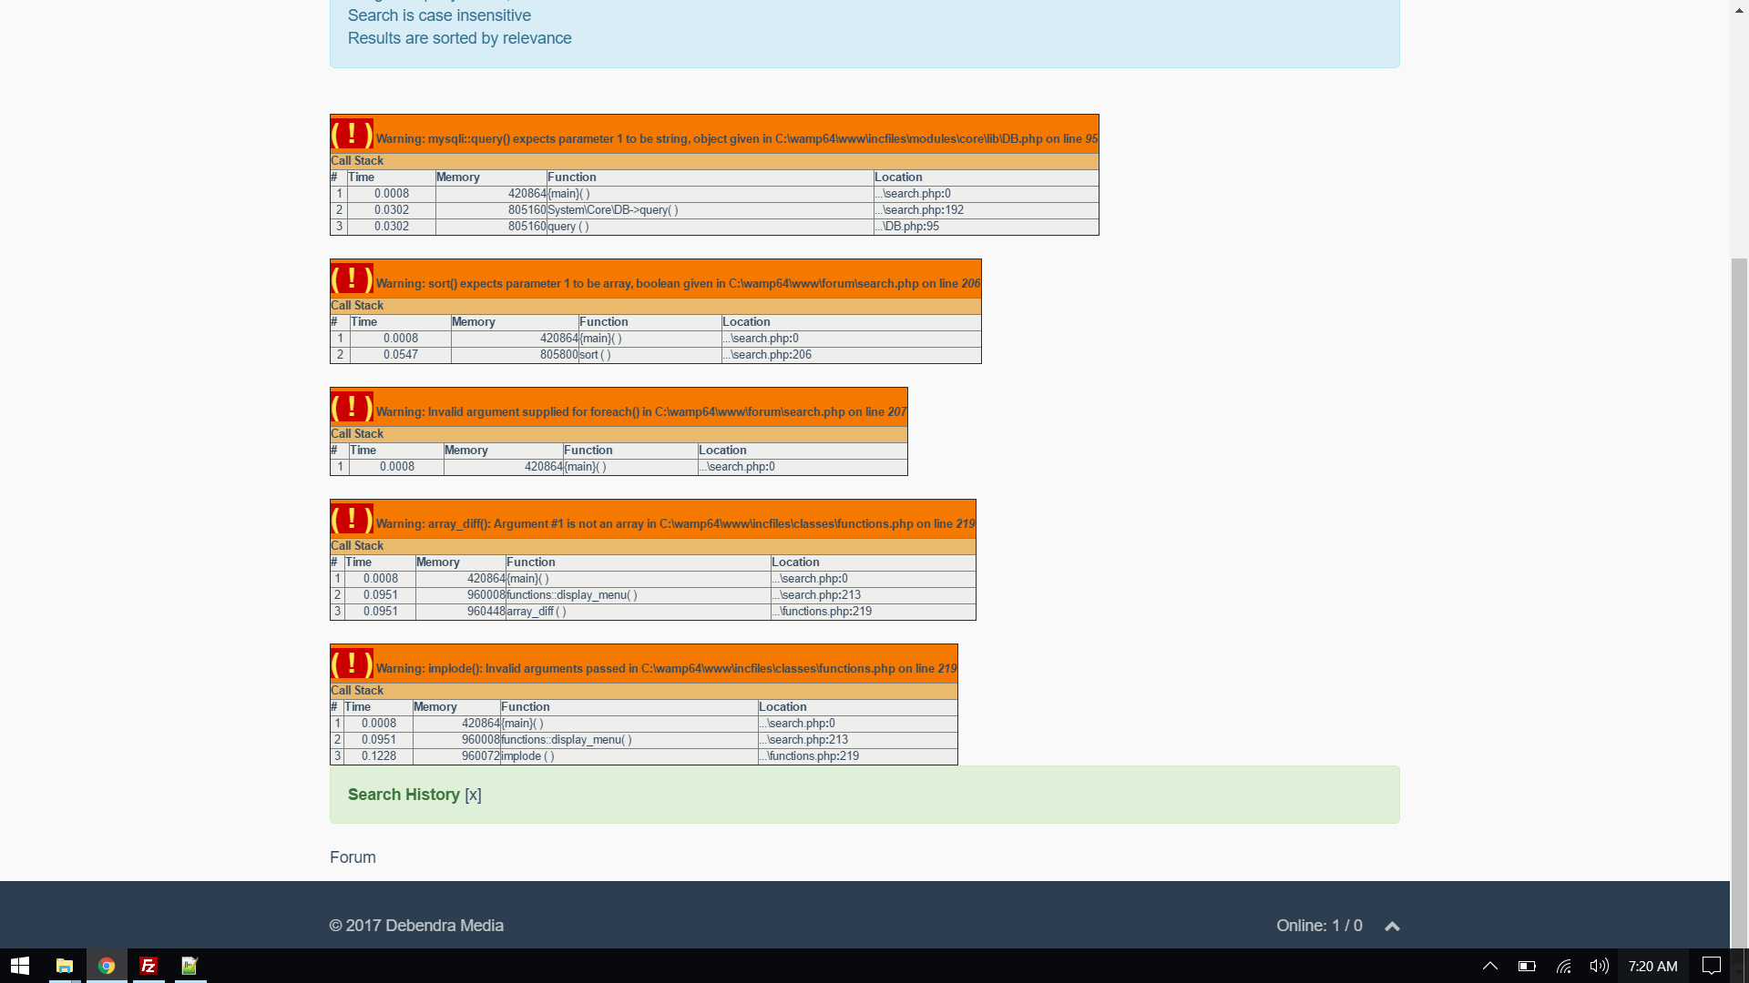Open the Forum link
The image size is (1749, 983).
[x=353, y=857]
